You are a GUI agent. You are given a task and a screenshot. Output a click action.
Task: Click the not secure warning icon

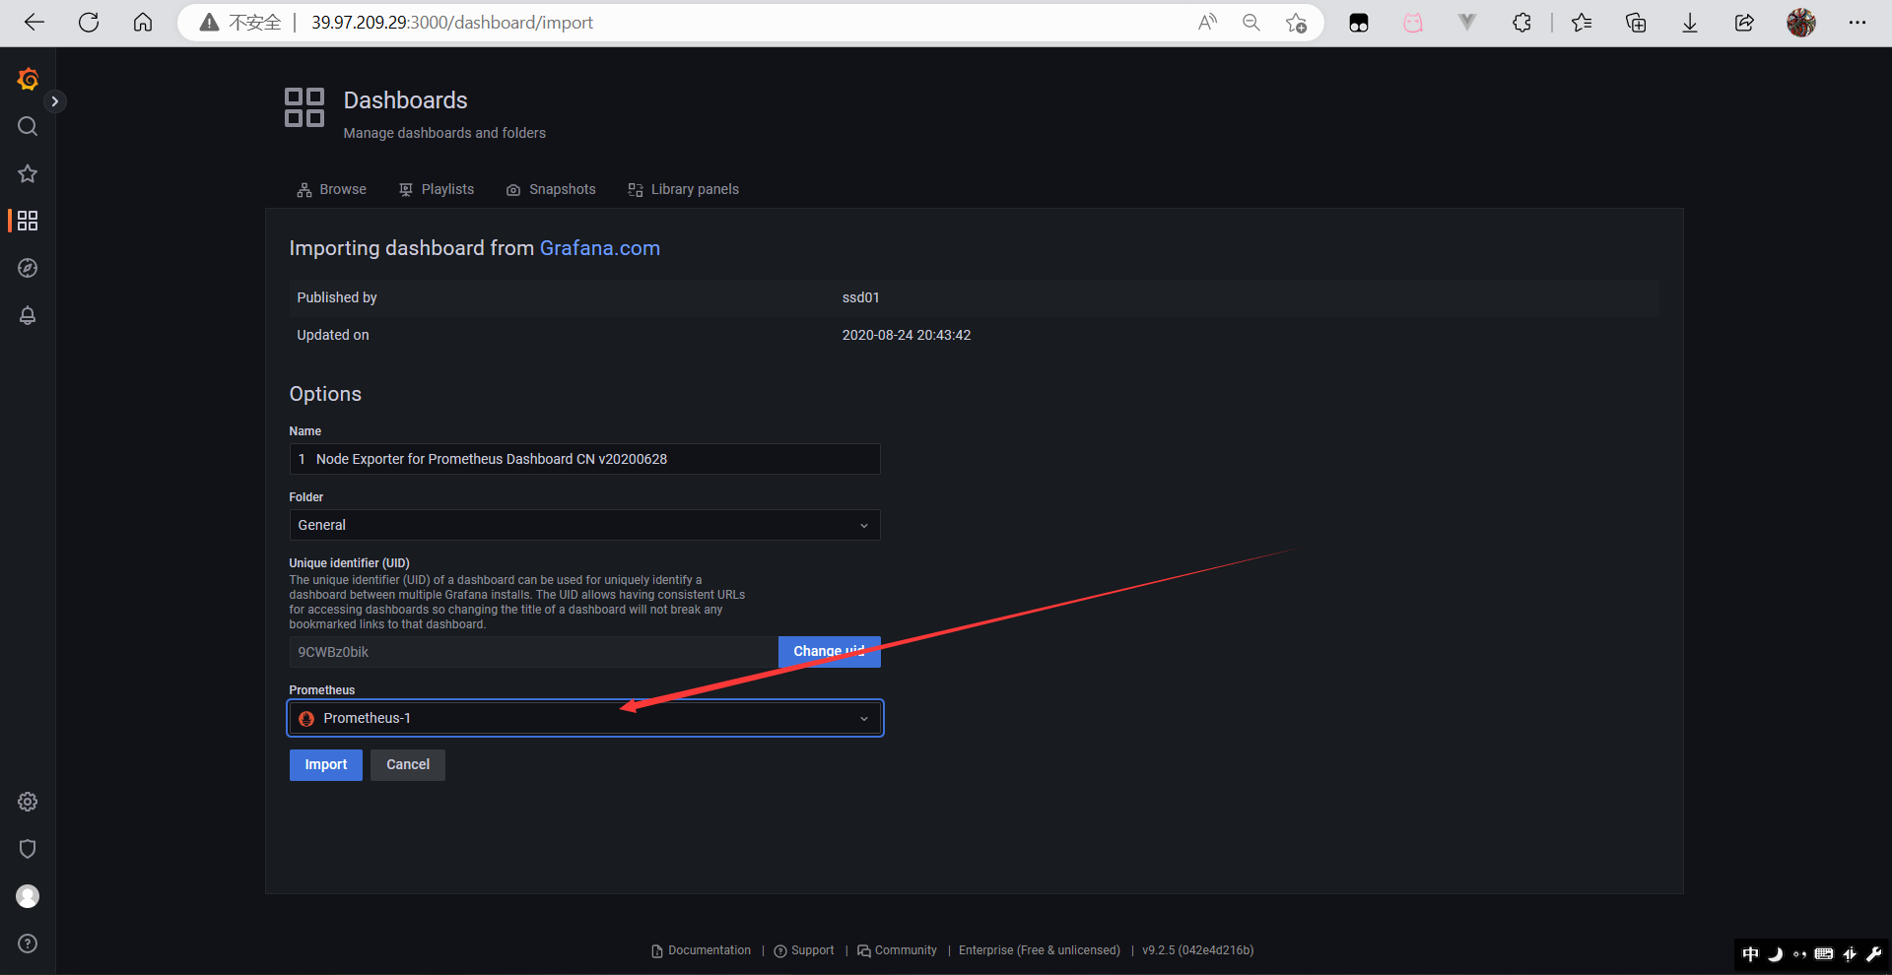pyautogui.click(x=209, y=23)
